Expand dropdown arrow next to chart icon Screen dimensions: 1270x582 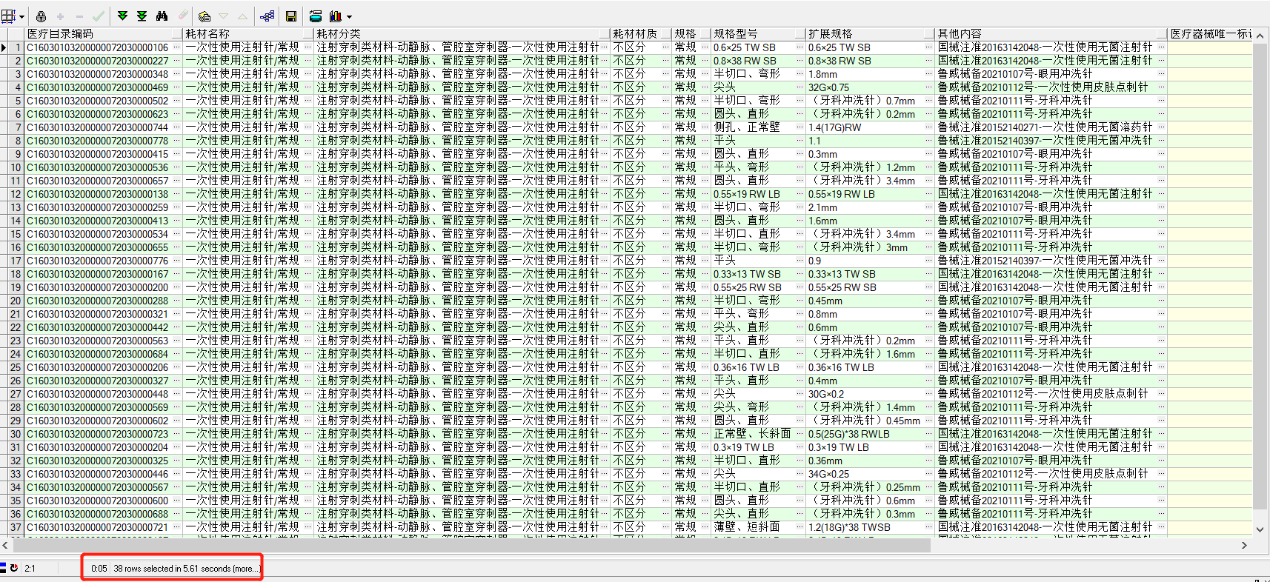(x=349, y=17)
